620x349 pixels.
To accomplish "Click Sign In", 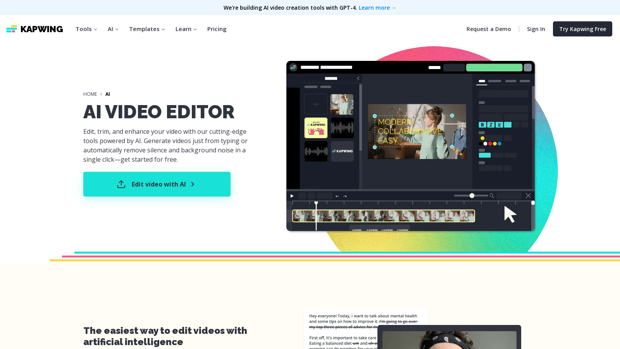I will [x=536, y=29].
